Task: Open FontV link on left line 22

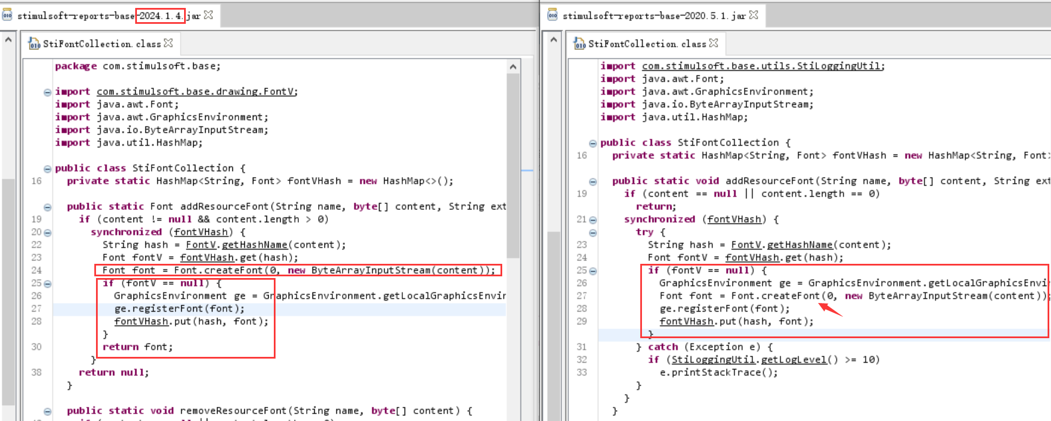Action: point(201,245)
